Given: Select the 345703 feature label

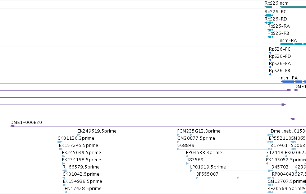Looking at the screenshot, I should (x=280, y=167).
